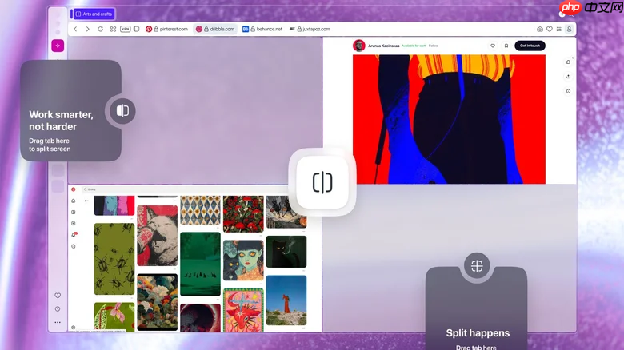Open the green beetle pattern pin
The width and height of the screenshot is (624, 350).
114,259
